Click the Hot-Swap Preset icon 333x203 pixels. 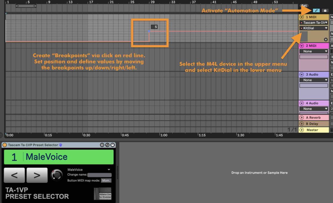click(x=107, y=145)
